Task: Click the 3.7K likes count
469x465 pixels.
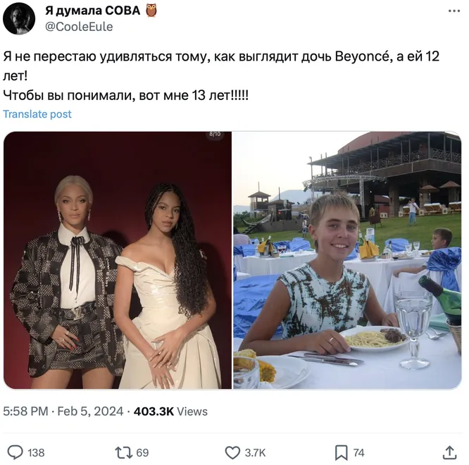Action: pyautogui.click(x=255, y=452)
